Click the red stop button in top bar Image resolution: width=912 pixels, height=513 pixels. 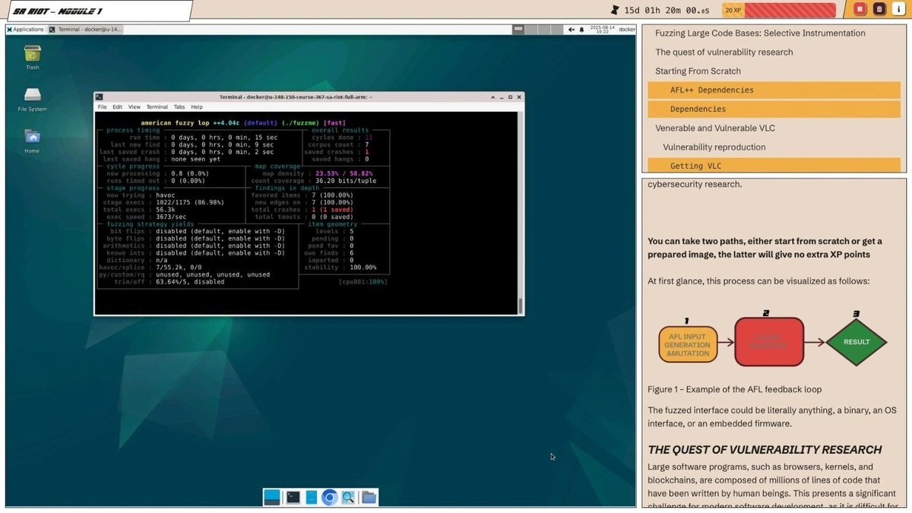pos(860,9)
